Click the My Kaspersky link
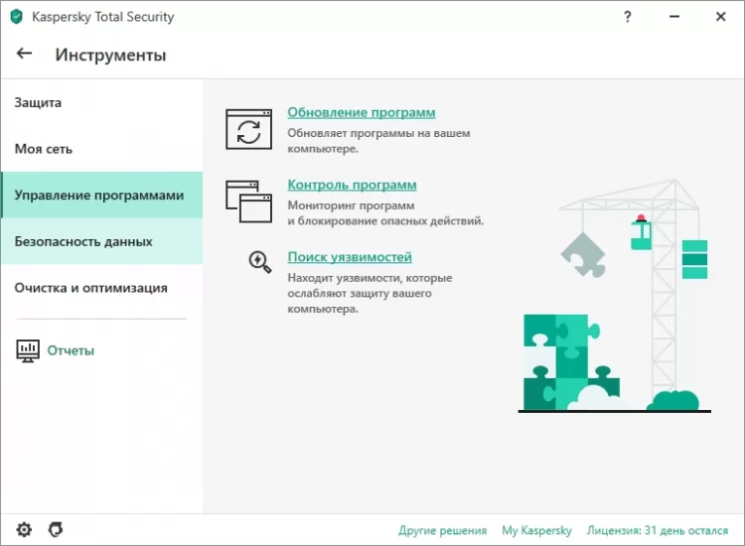The image size is (745, 546). click(x=536, y=530)
